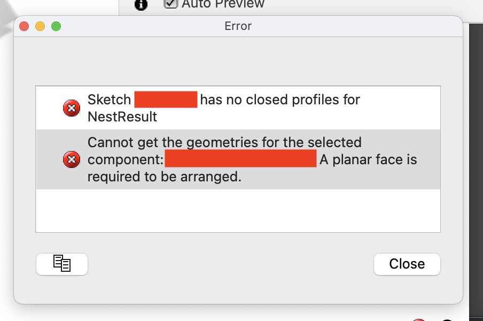The width and height of the screenshot is (483, 321).
Task: Click the green zoom traffic light
Action: pos(56,26)
